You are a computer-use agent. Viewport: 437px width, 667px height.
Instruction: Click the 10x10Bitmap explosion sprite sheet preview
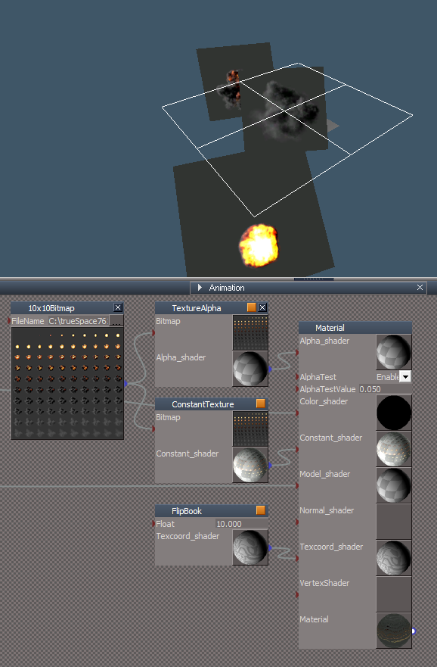click(x=67, y=383)
